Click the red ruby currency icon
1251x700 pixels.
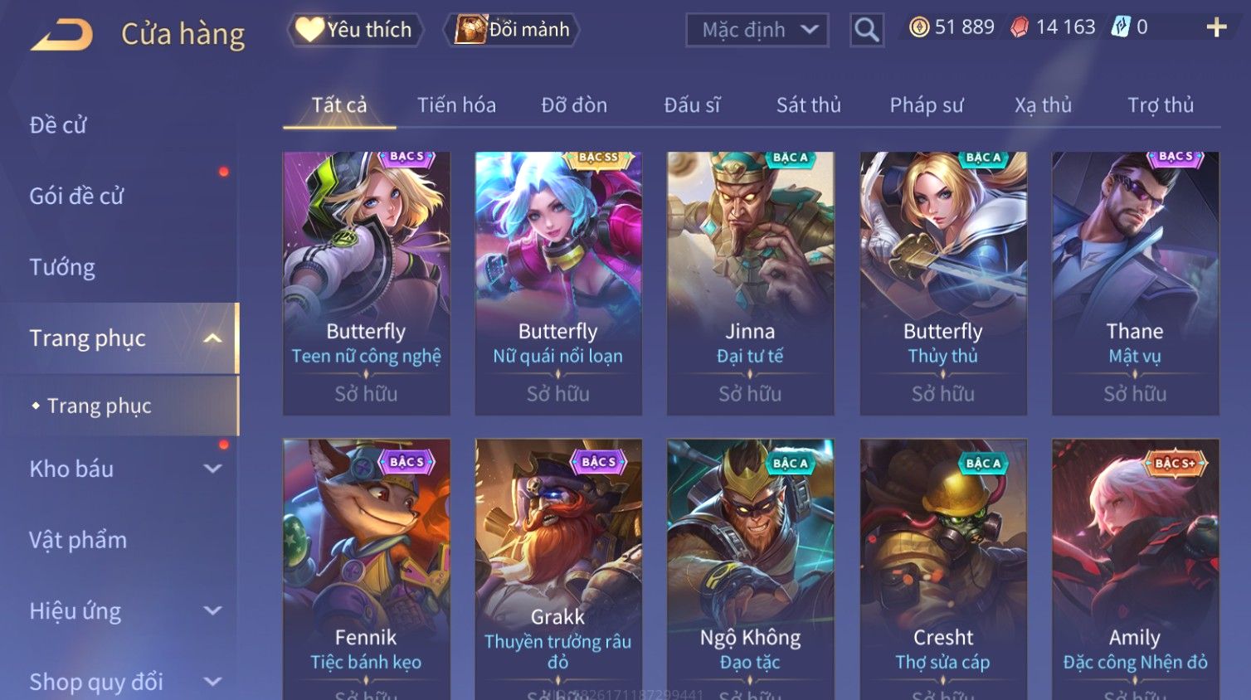point(1020,27)
